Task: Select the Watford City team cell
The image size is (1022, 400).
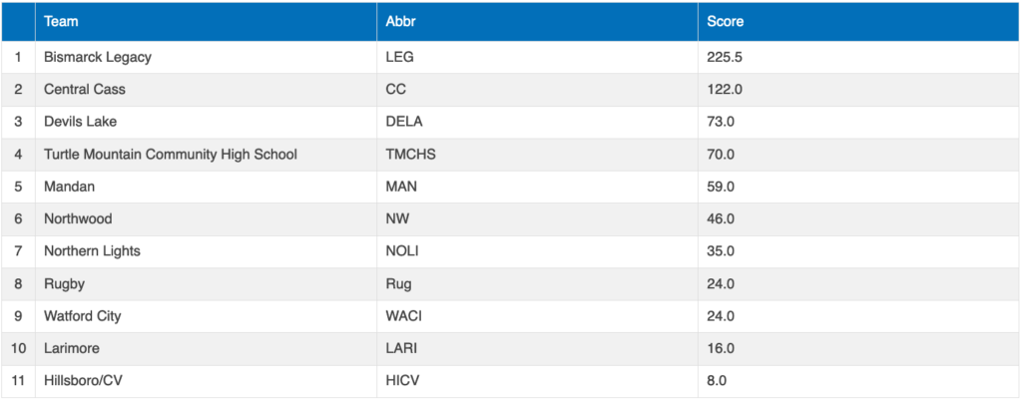Action: [x=85, y=316]
